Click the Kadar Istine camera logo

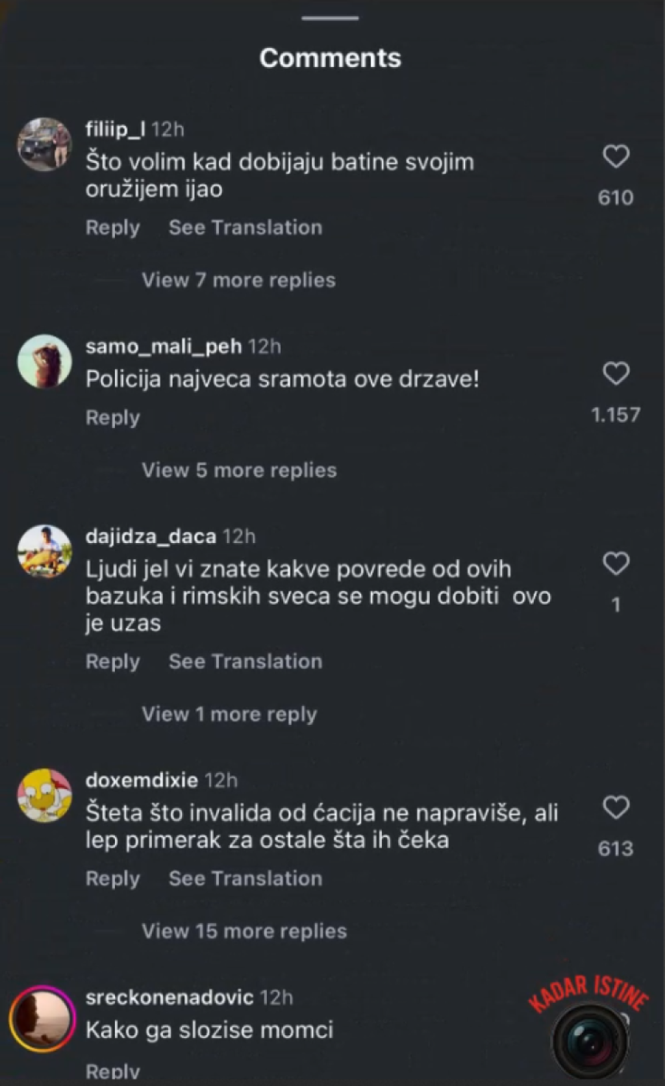(590, 1039)
